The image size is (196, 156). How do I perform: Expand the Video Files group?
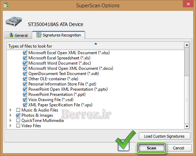coord(11,126)
